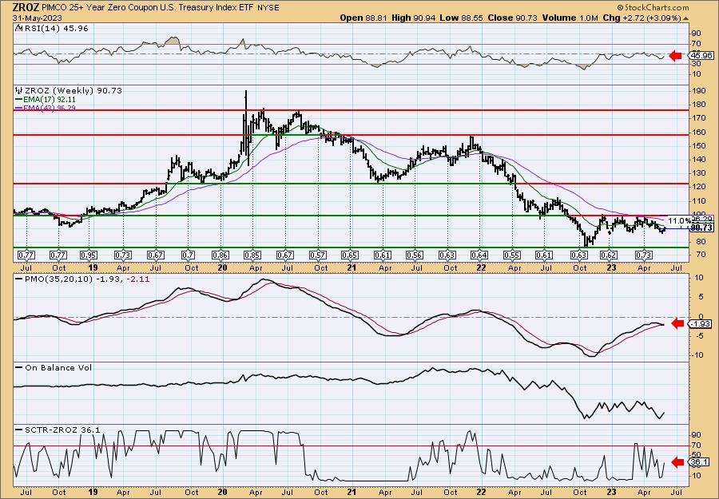Click the 0.85 dividend value box
Image resolution: width=719 pixels, height=499 pixels.
[252, 255]
